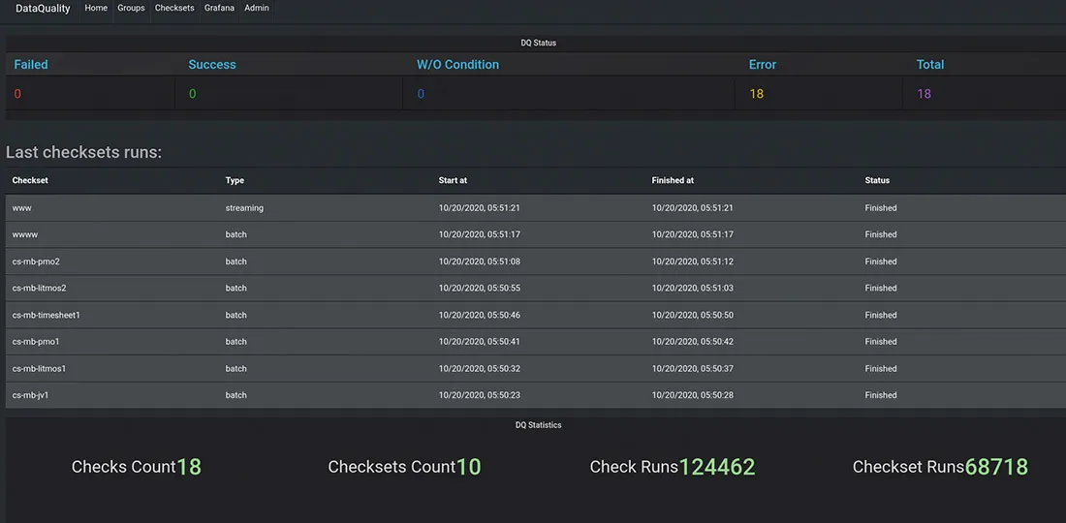Click the W/O Condition heading
Viewport: 1066px width, 523px height.
coord(457,65)
